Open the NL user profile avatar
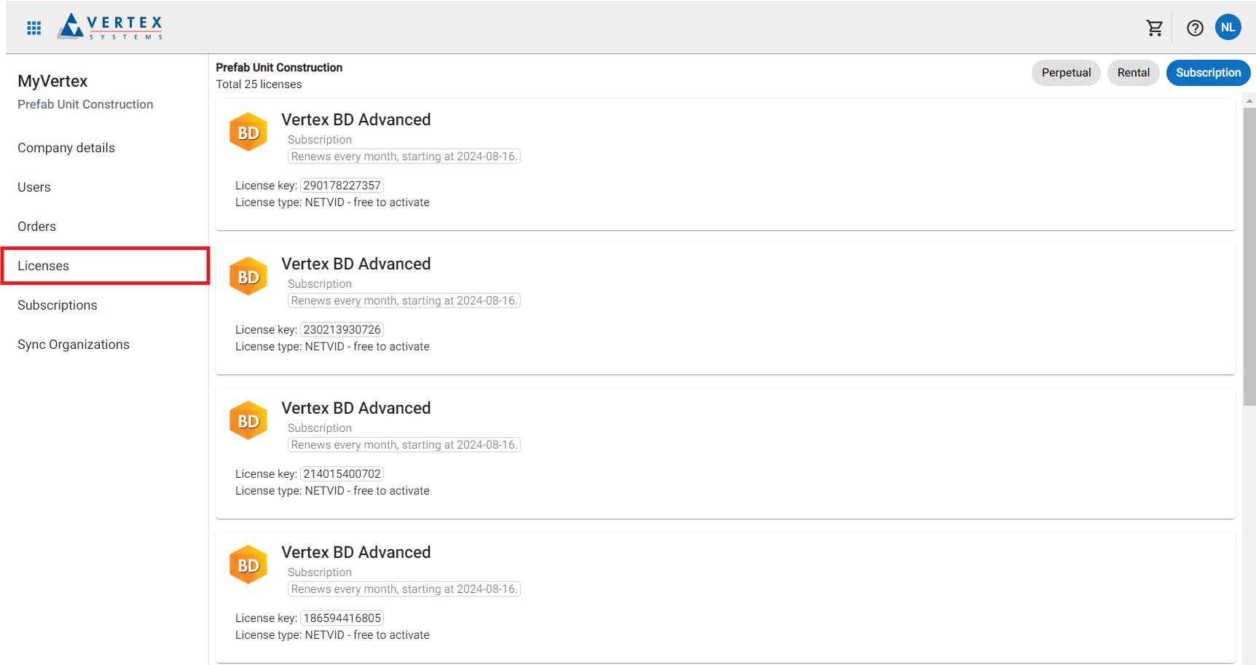The image size is (1256, 665). (x=1228, y=28)
